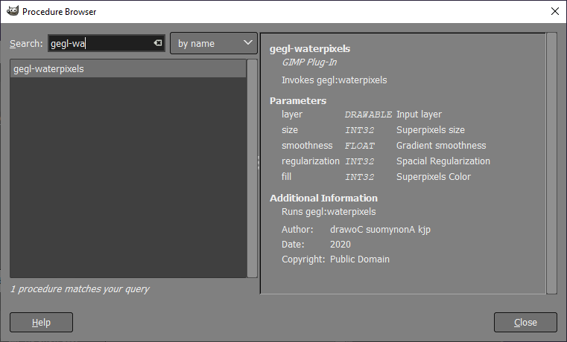This screenshot has width=567, height=342.
Task: Click the 'Parameters' section heading
Action: point(298,100)
